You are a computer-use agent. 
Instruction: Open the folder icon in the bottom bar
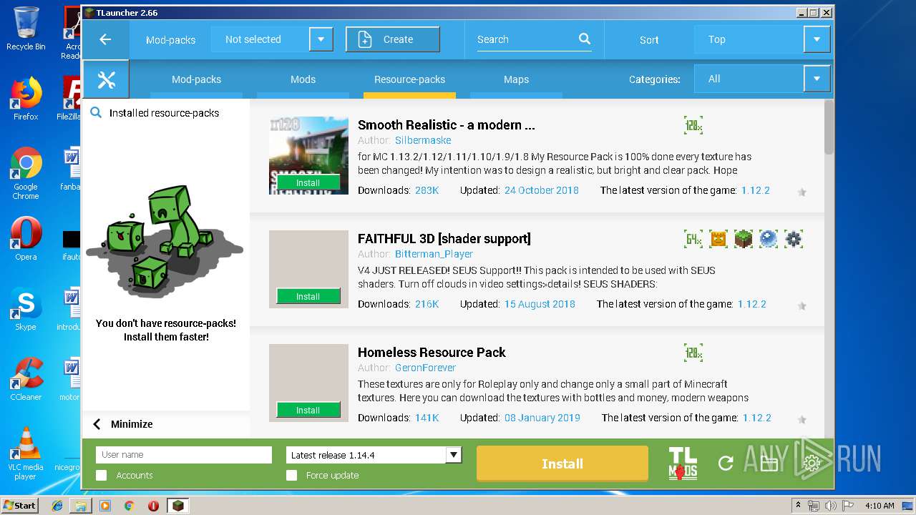tap(769, 463)
